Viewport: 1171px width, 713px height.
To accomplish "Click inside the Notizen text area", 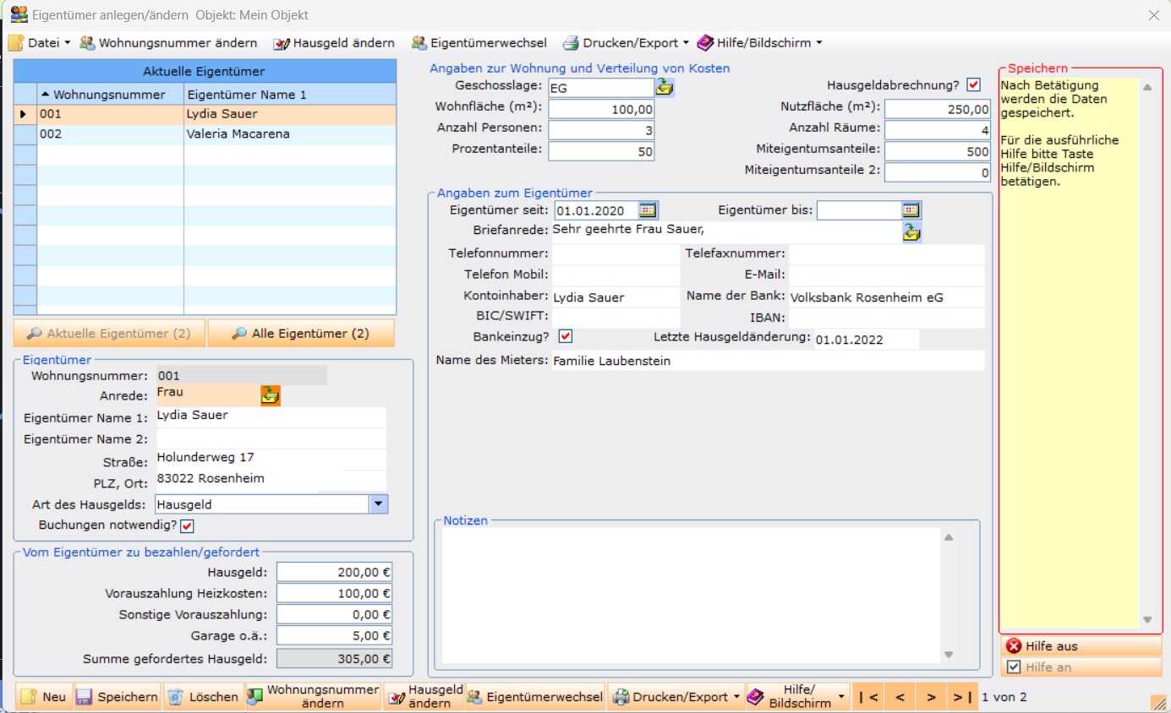I will click(691, 596).
